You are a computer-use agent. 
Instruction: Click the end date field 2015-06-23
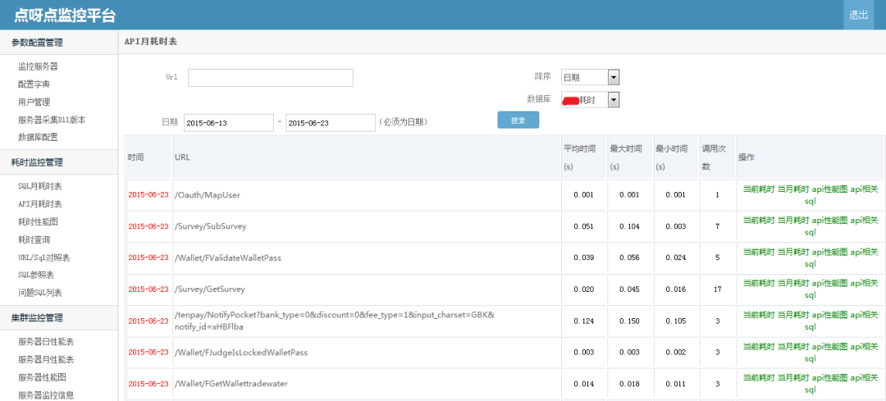(331, 122)
